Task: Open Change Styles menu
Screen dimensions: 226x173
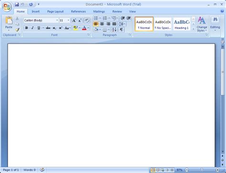Action: [x=202, y=24]
